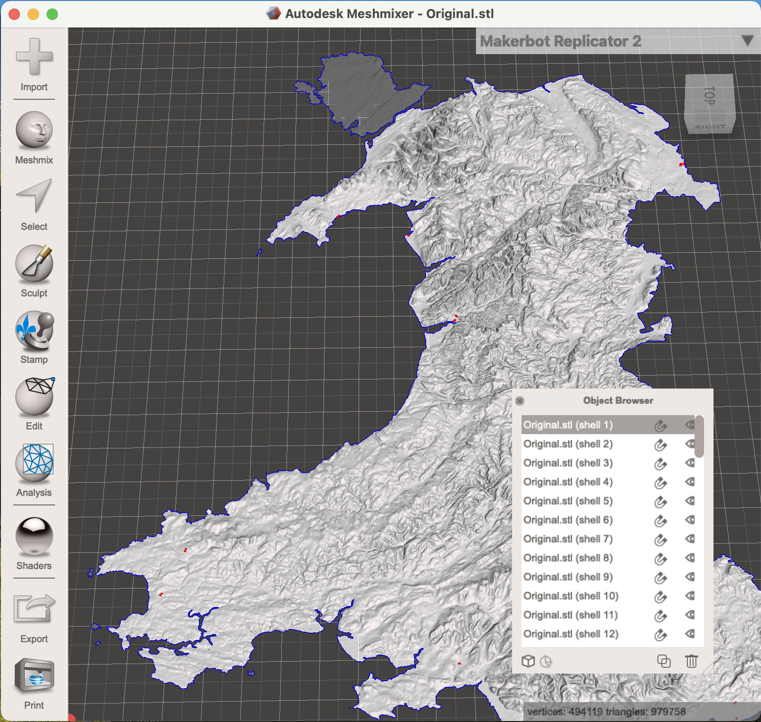The width and height of the screenshot is (761, 722).
Task: Click the target/magnet icon for shell 1
Action: click(661, 426)
